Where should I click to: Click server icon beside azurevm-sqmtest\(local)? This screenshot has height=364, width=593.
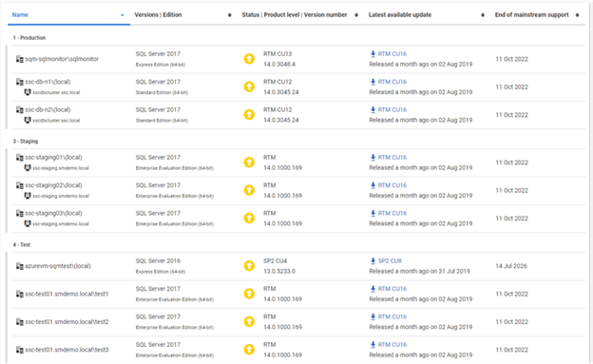point(20,266)
